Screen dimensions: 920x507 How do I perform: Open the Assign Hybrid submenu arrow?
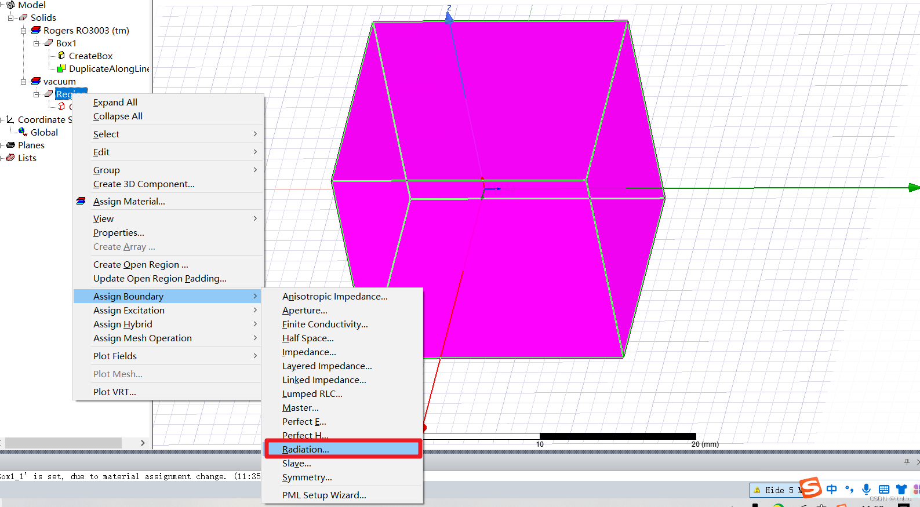pyautogui.click(x=255, y=324)
